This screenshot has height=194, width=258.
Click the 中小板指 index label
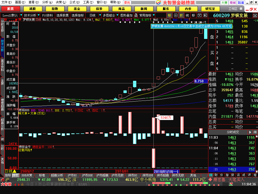148,180
